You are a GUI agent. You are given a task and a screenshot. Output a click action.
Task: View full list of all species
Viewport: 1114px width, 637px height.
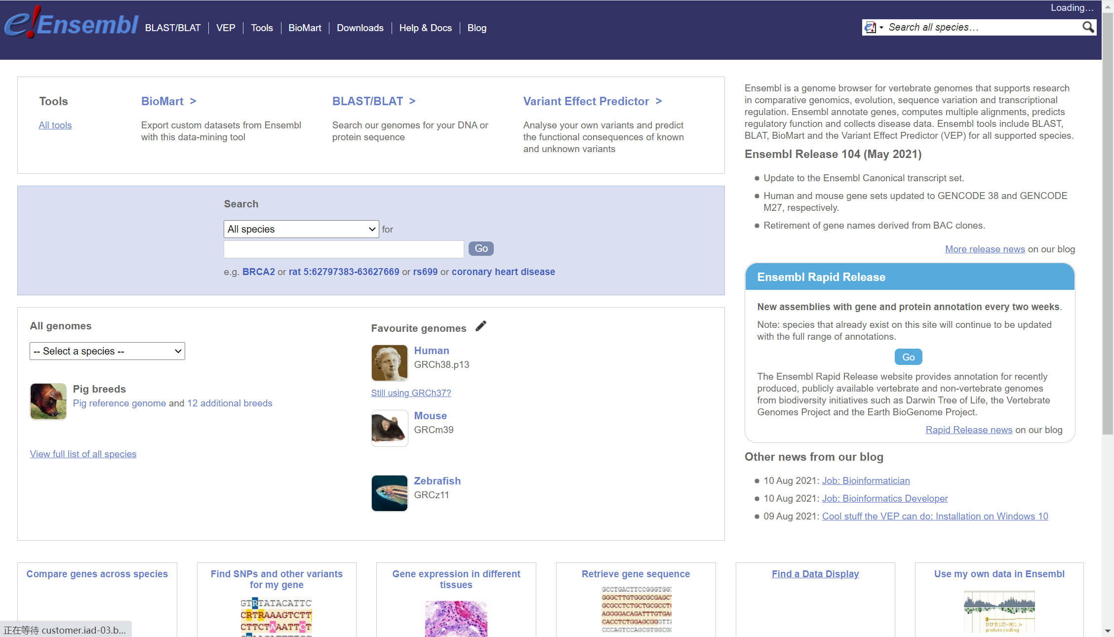(83, 454)
